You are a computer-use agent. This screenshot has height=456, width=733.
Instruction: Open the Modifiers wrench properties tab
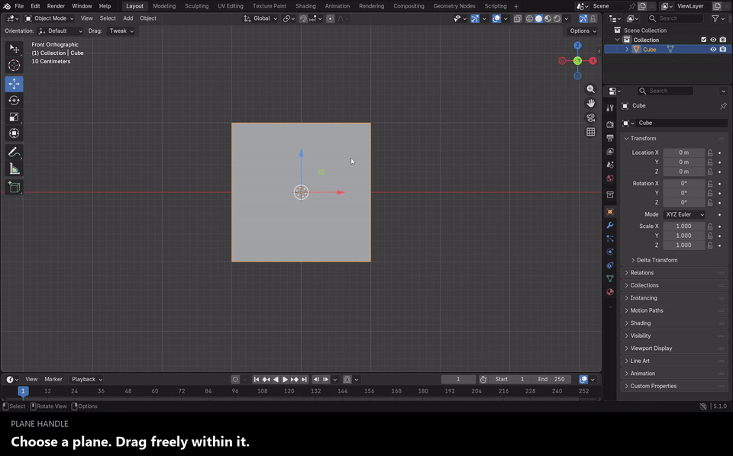(x=610, y=225)
